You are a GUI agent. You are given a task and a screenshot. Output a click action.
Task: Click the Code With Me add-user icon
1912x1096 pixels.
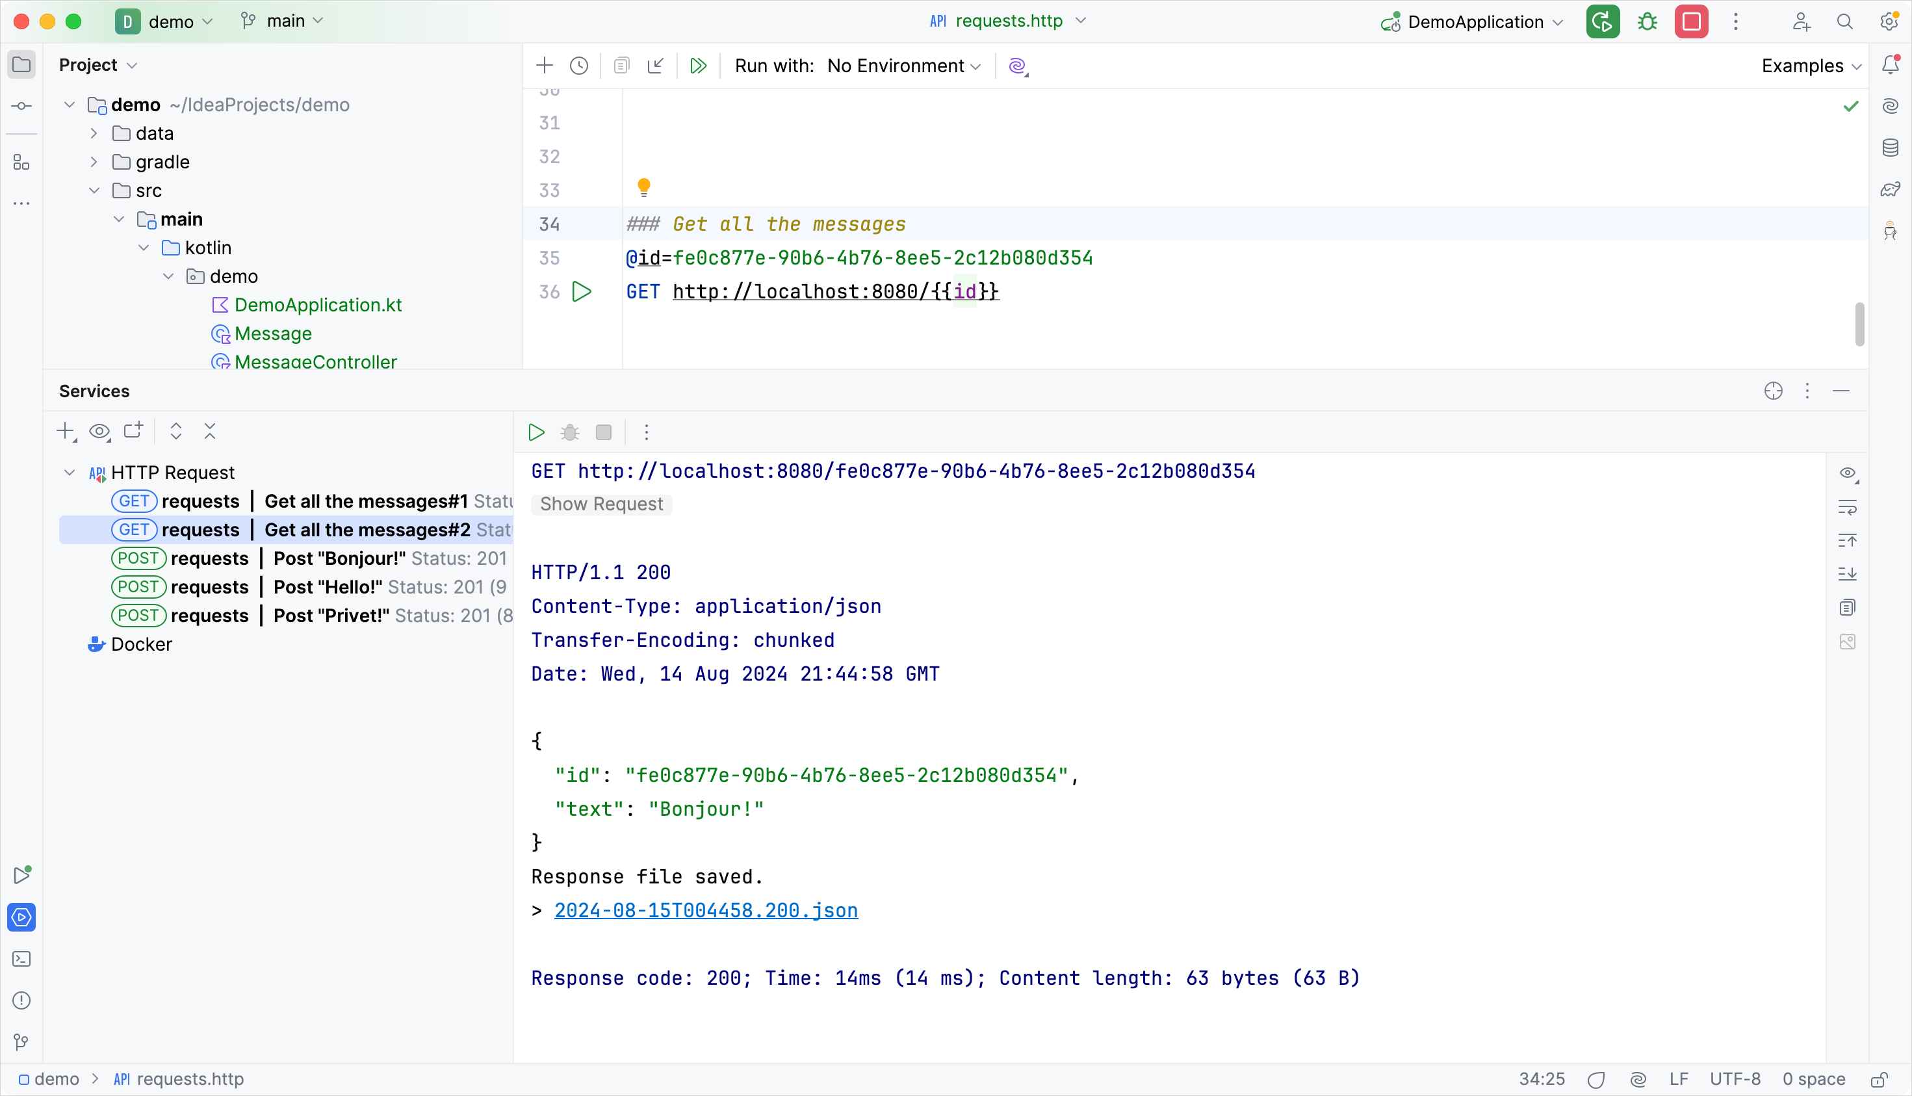coord(1801,22)
